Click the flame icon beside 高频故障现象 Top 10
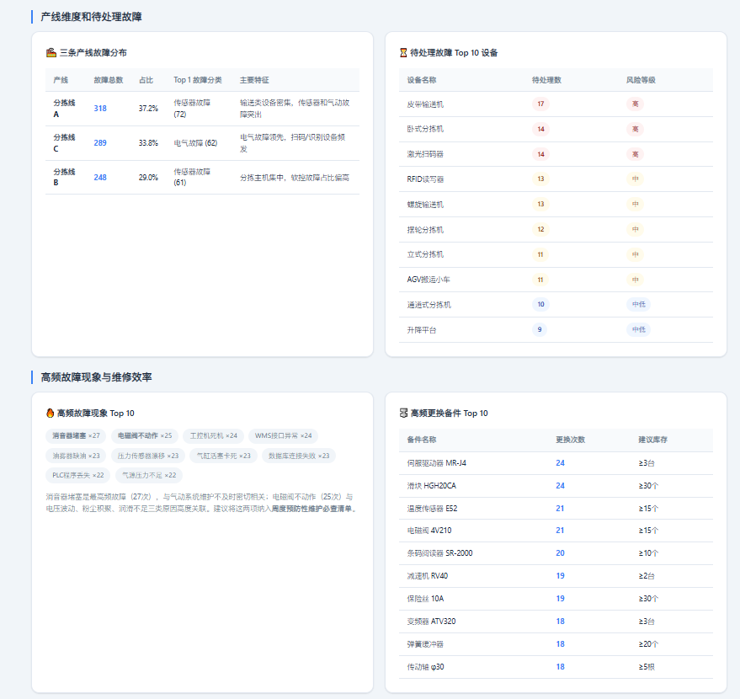740x699 pixels. (x=50, y=413)
